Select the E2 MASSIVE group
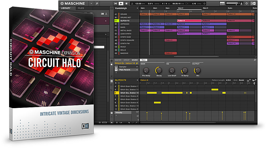The image size is (266, 149). point(127,53)
